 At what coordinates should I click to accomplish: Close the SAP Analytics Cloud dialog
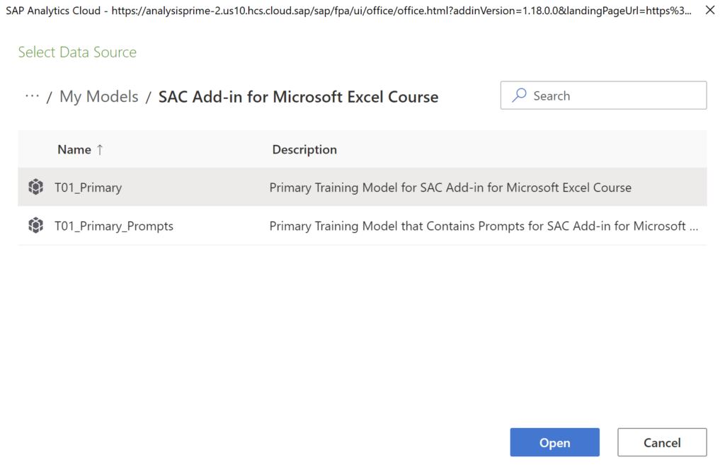coord(710,10)
